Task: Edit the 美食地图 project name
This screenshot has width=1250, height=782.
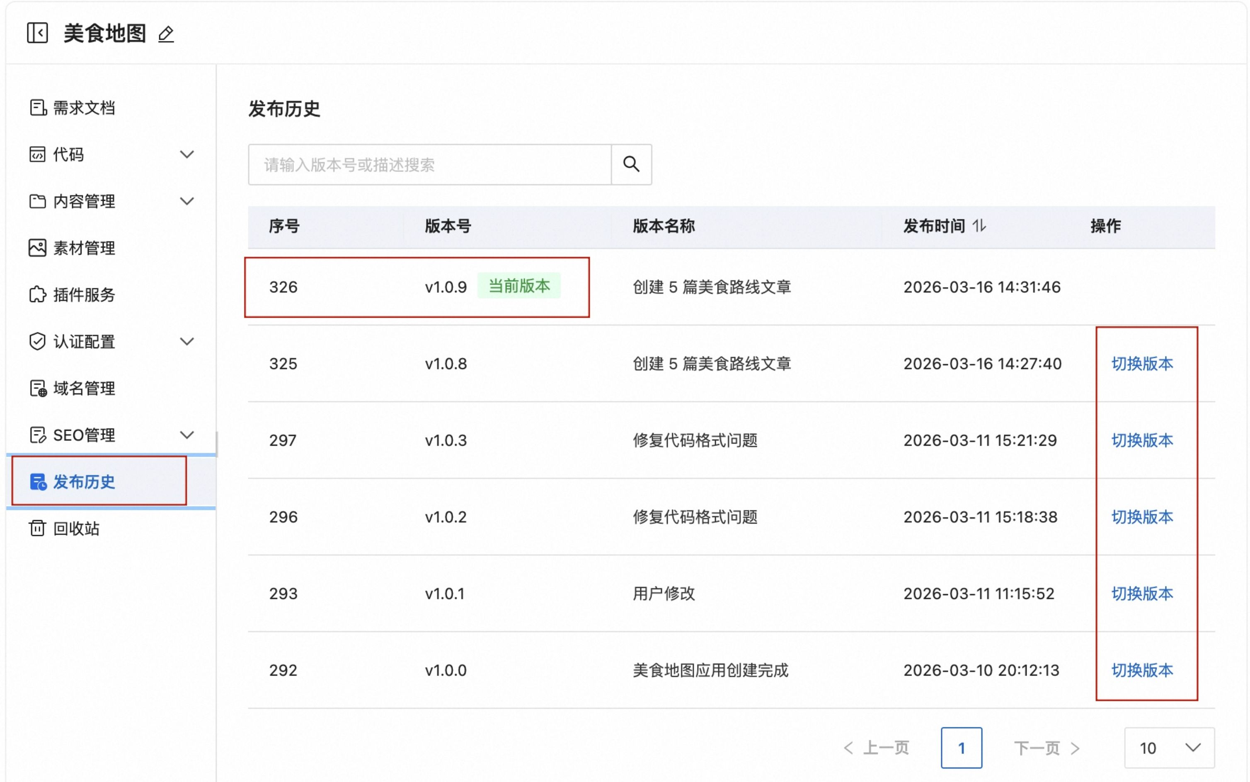Action: (165, 34)
